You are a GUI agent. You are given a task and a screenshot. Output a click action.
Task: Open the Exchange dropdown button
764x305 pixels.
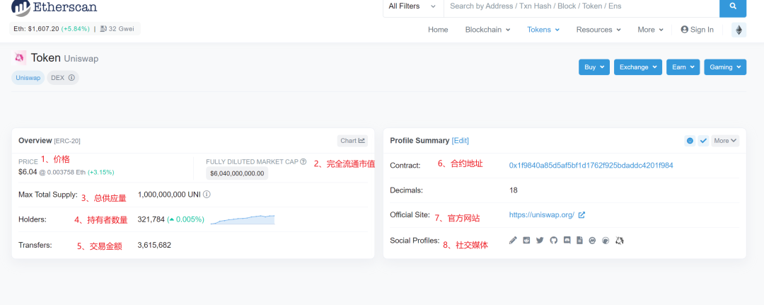[638, 67]
